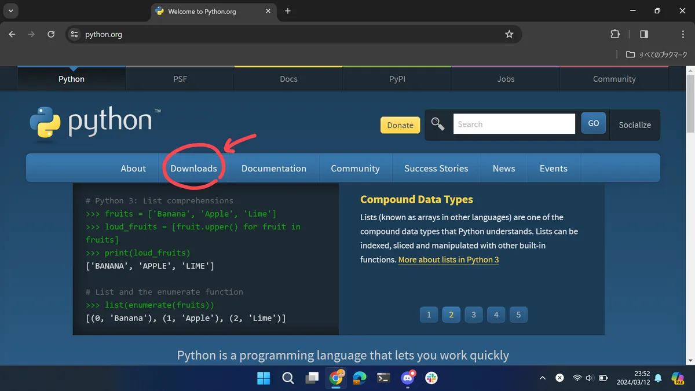The image size is (695, 391).
Task: Open Discord from the taskbar
Action: 408,378
